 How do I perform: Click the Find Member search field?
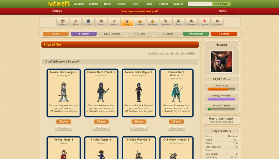[200, 4]
